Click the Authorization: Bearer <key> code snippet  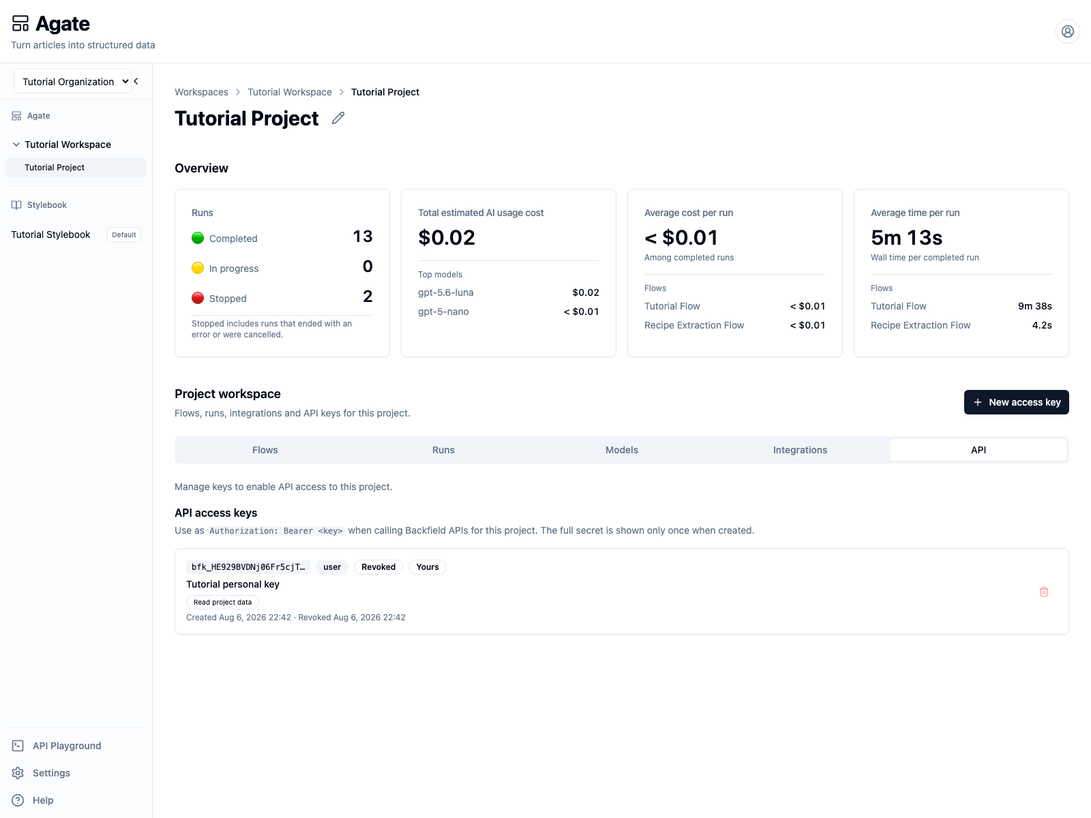[276, 531]
